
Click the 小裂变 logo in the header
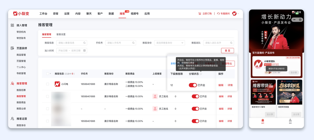point(21,14)
